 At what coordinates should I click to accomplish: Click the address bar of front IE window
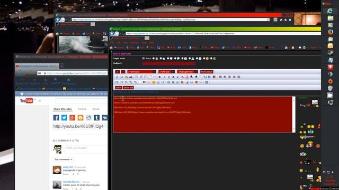pos(221,33)
